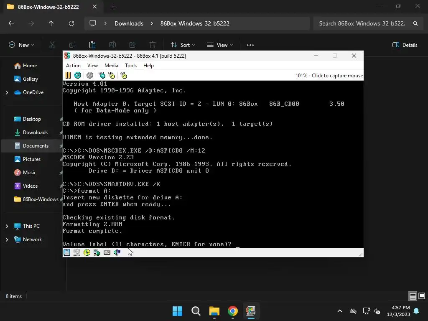The image size is (428, 321).
Task: Click the Delete trash icon
Action: tap(153, 45)
